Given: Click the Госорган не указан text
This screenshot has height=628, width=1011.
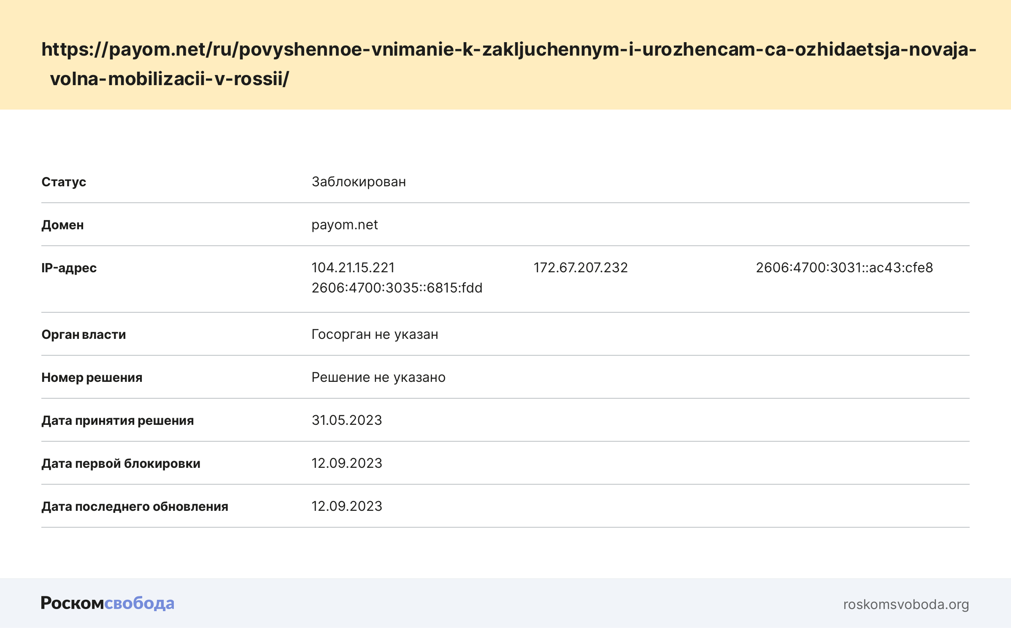Looking at the screenshot, I should point(375,334).
